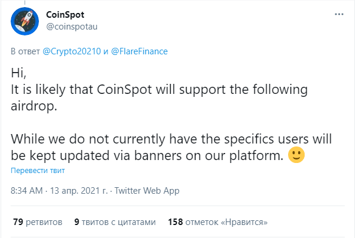
Task: Open the 8:34 AM tweet timestamp link
Action: [x=27, y=191]
